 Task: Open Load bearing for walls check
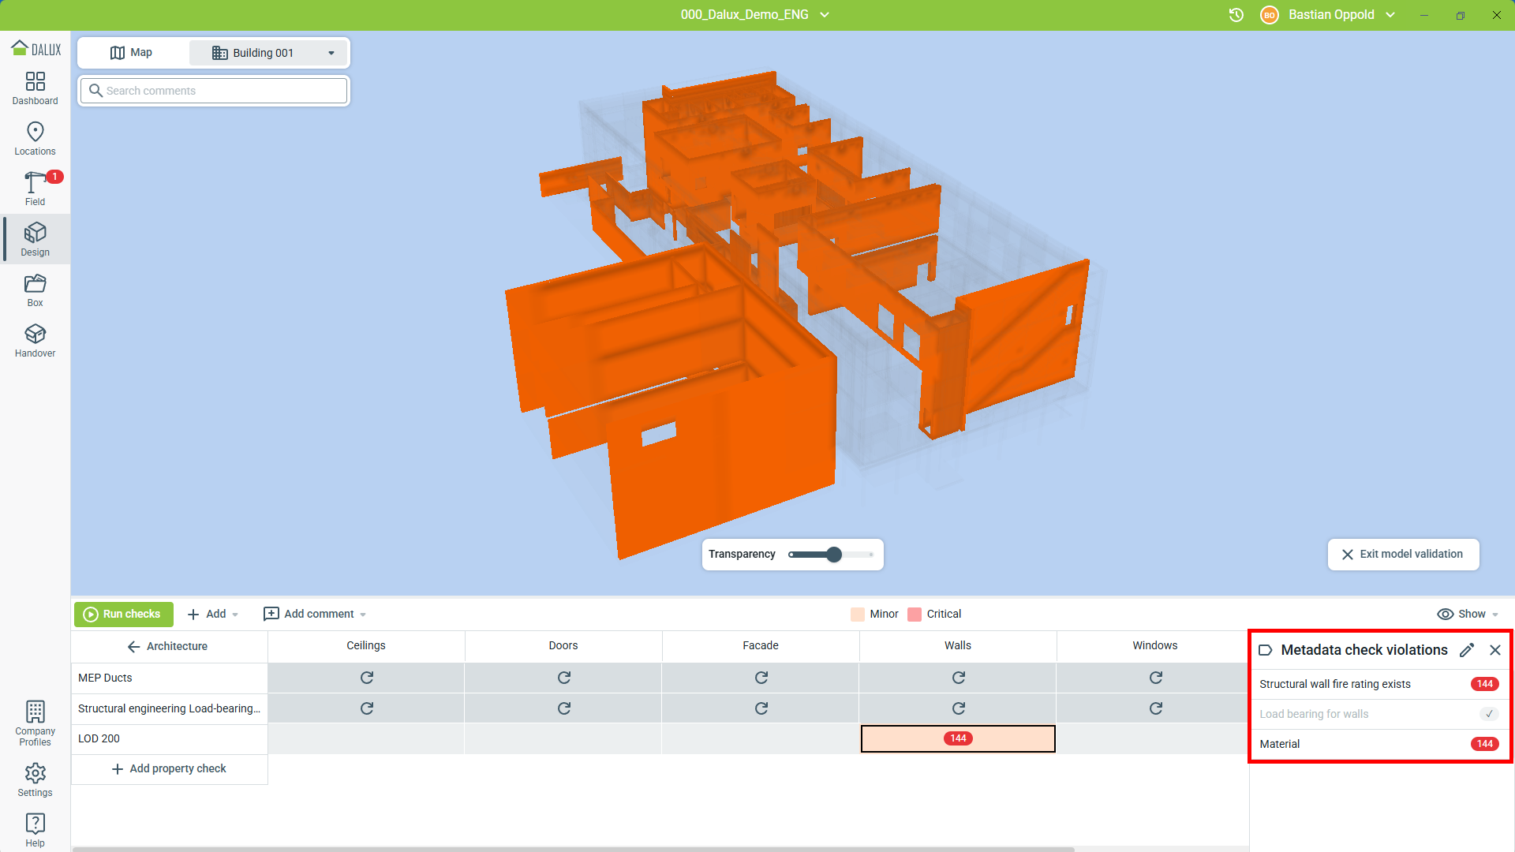1379,715
